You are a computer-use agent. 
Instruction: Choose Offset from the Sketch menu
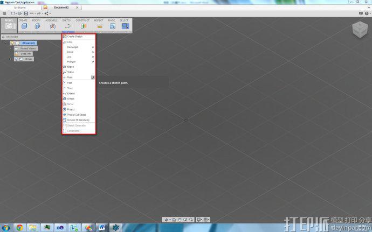(x=79, y=99)
